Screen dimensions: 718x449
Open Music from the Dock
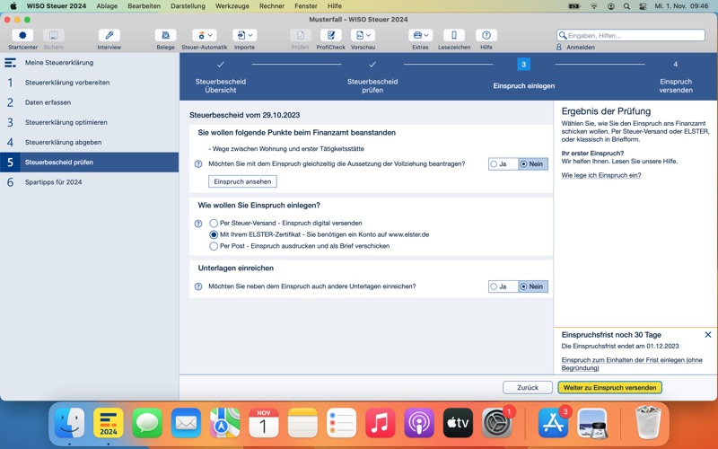(380, 422)
